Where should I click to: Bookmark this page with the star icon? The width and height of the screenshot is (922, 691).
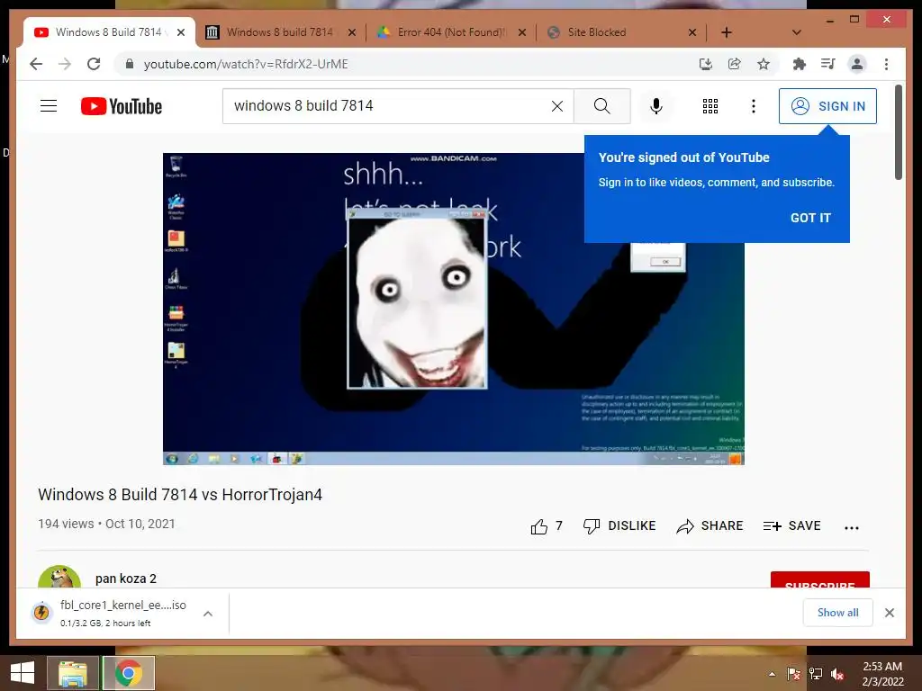click(x=764, y=64)
